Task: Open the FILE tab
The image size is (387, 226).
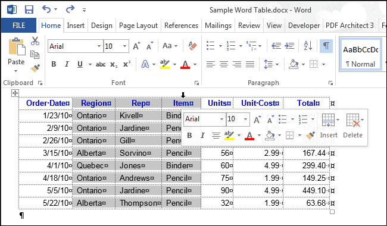Action: [x=18, y=26]
